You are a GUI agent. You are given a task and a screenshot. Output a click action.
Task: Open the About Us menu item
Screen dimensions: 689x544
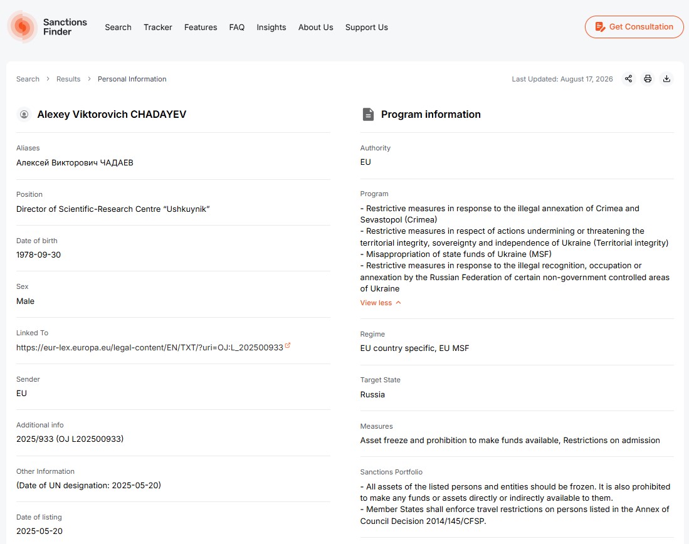click(315, 27)
